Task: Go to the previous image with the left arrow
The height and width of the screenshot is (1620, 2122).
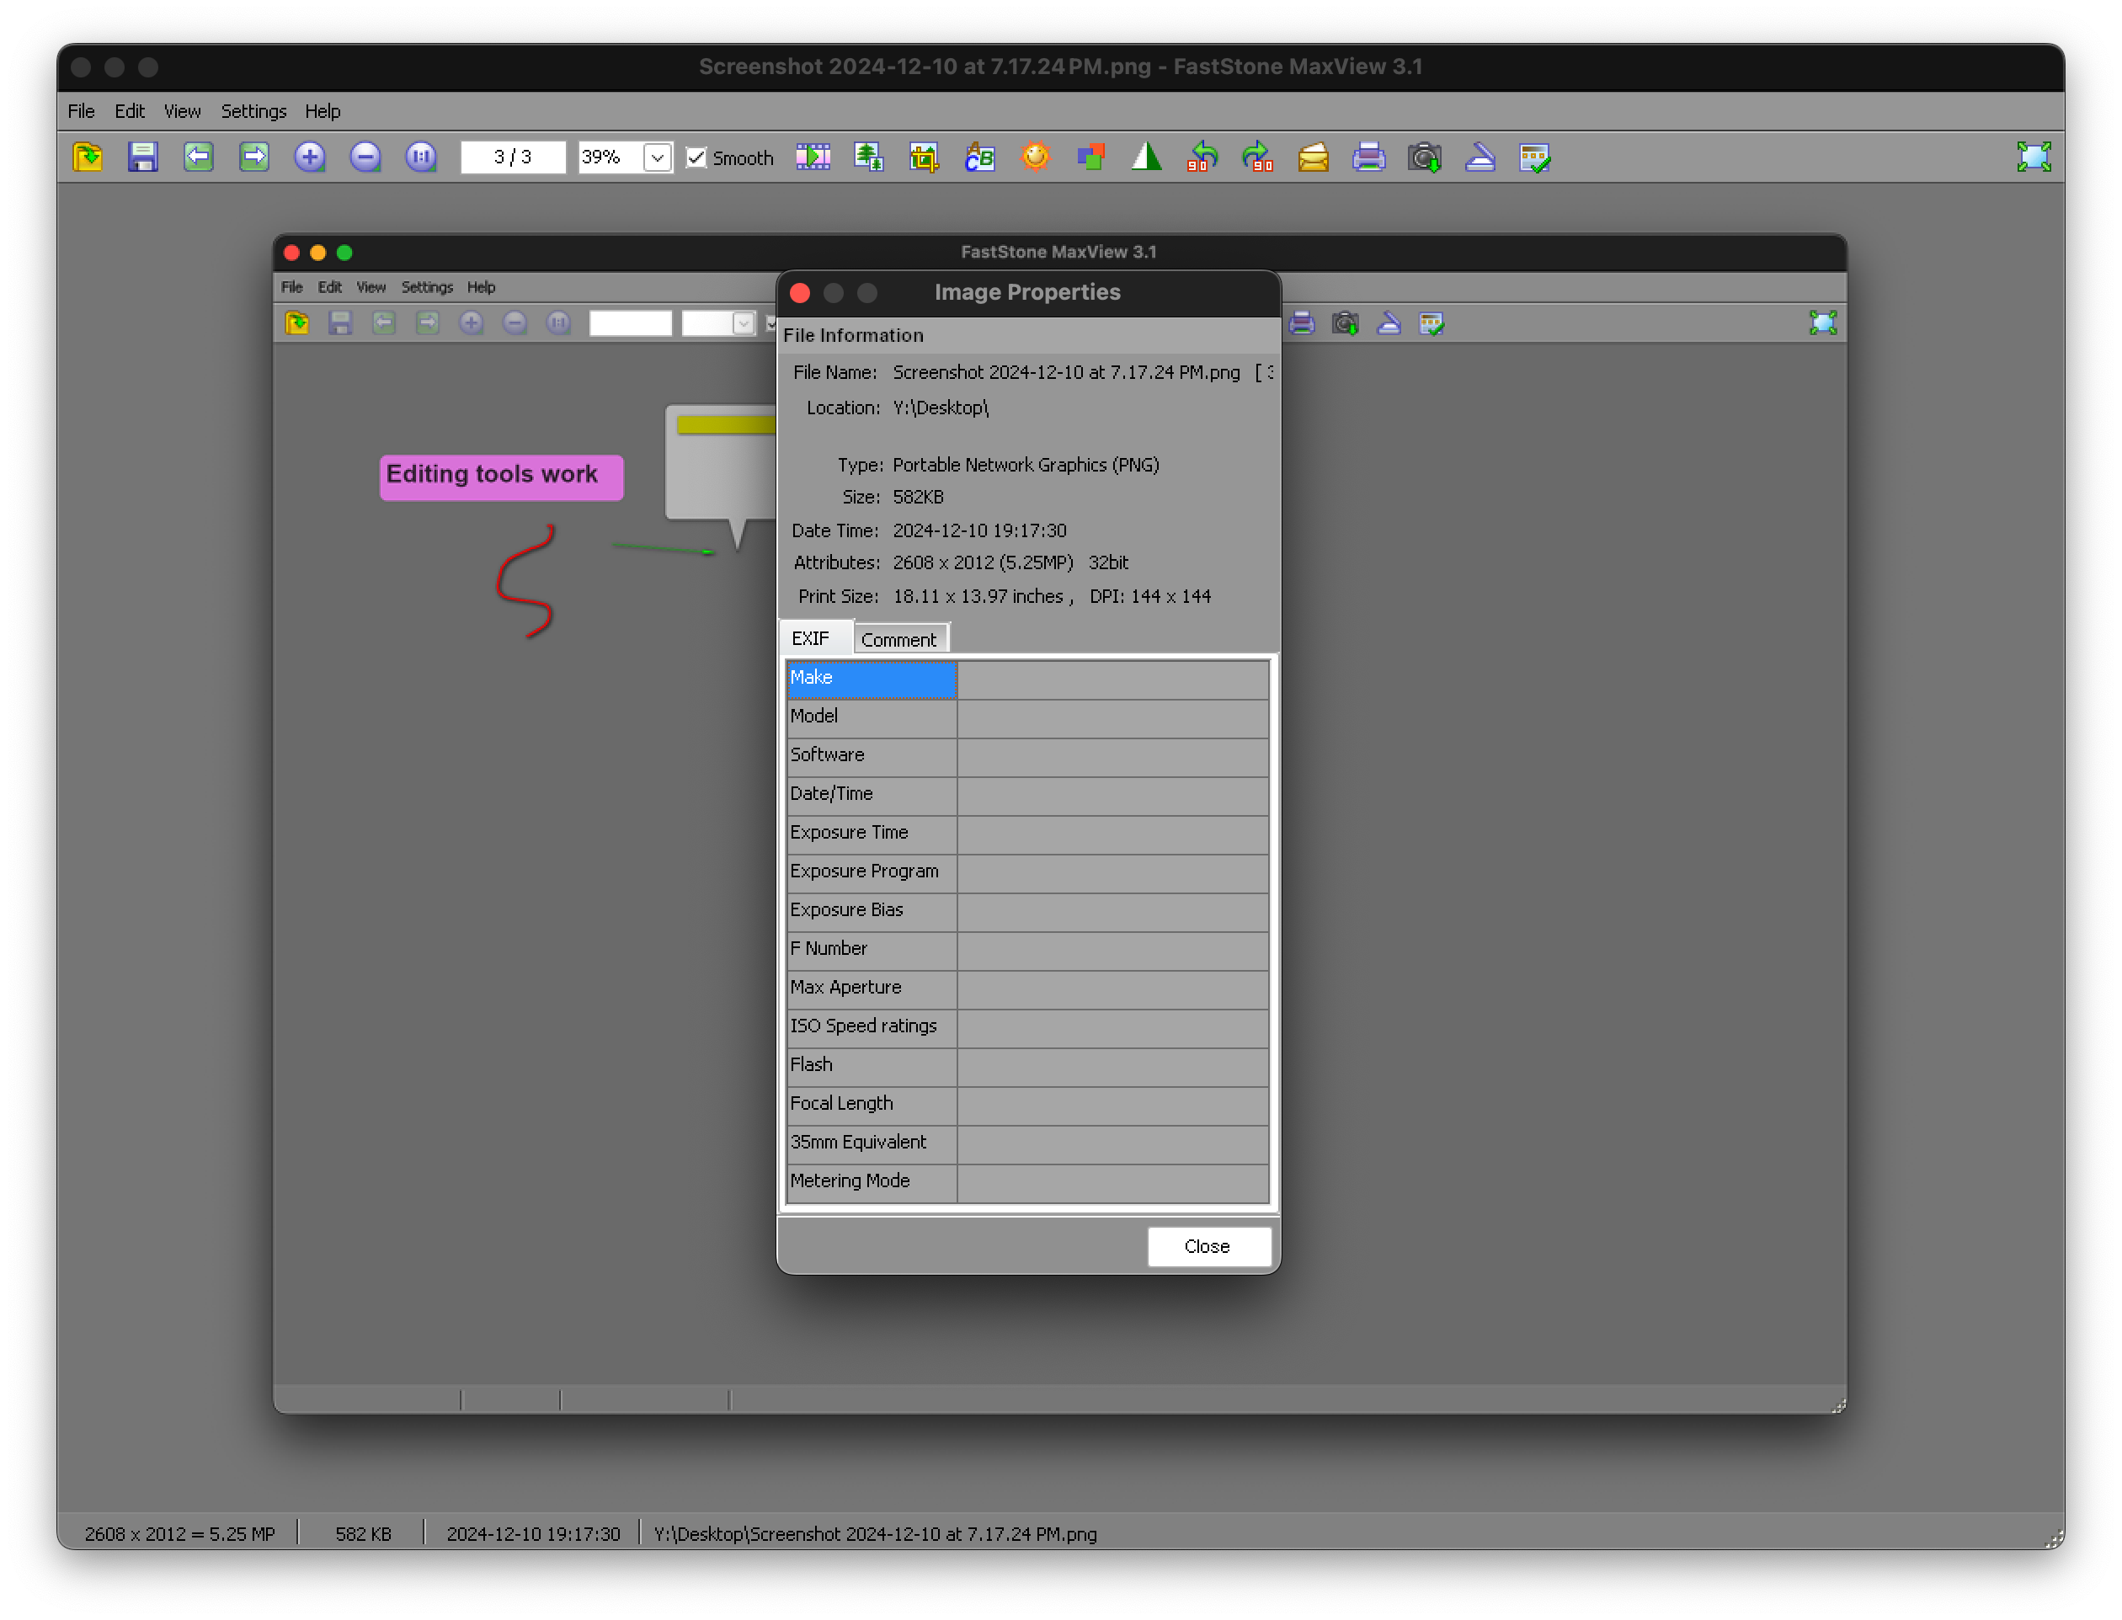Action: [x=199, y=157]
